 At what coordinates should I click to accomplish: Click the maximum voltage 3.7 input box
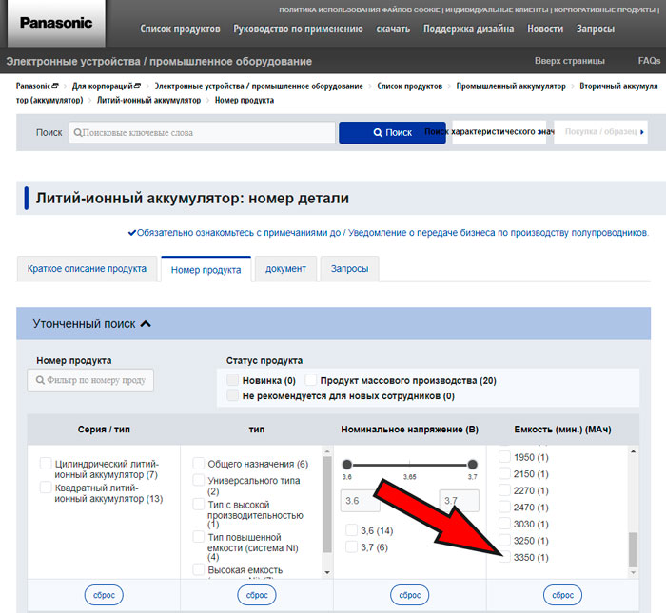pyautogui.click(x=459, y=501)
